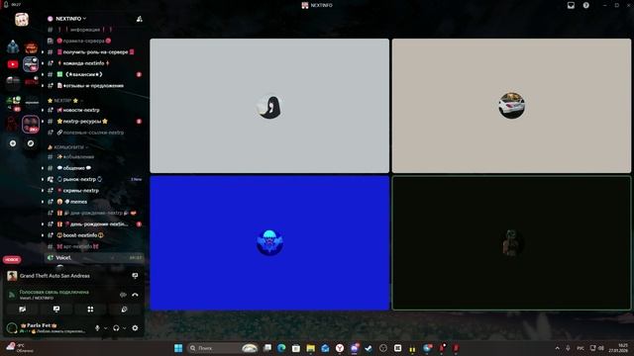Click the stream icon next to Grand Theft Auto

[135, 276]
